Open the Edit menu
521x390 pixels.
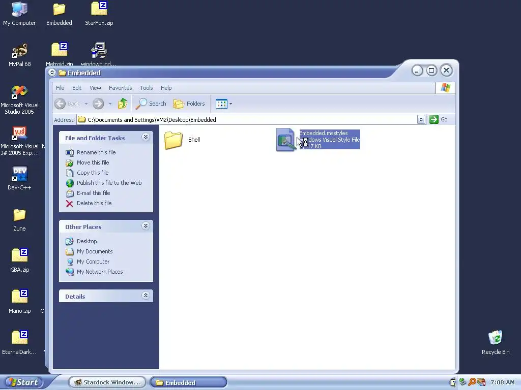pyautogui.click(x=77, y=88)
